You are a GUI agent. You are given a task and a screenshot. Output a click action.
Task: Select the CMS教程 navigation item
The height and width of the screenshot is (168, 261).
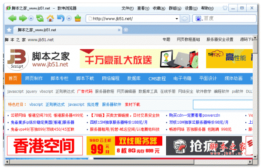pos(157,79)
